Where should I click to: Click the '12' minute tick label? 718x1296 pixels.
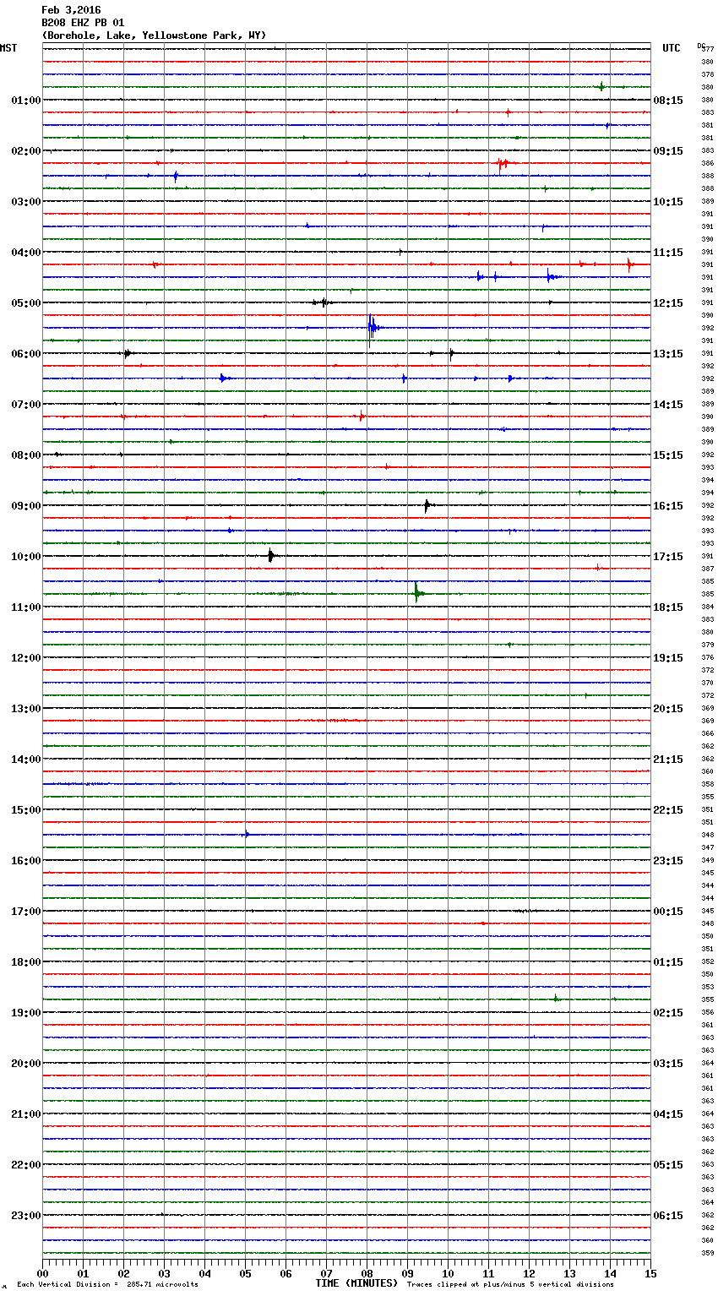529,1273
